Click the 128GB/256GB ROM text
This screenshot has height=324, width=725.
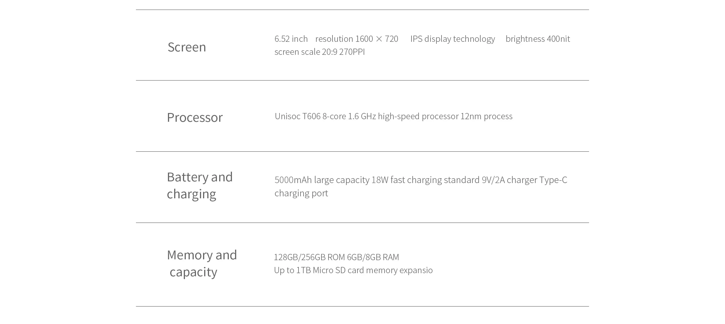pos(309,257)
